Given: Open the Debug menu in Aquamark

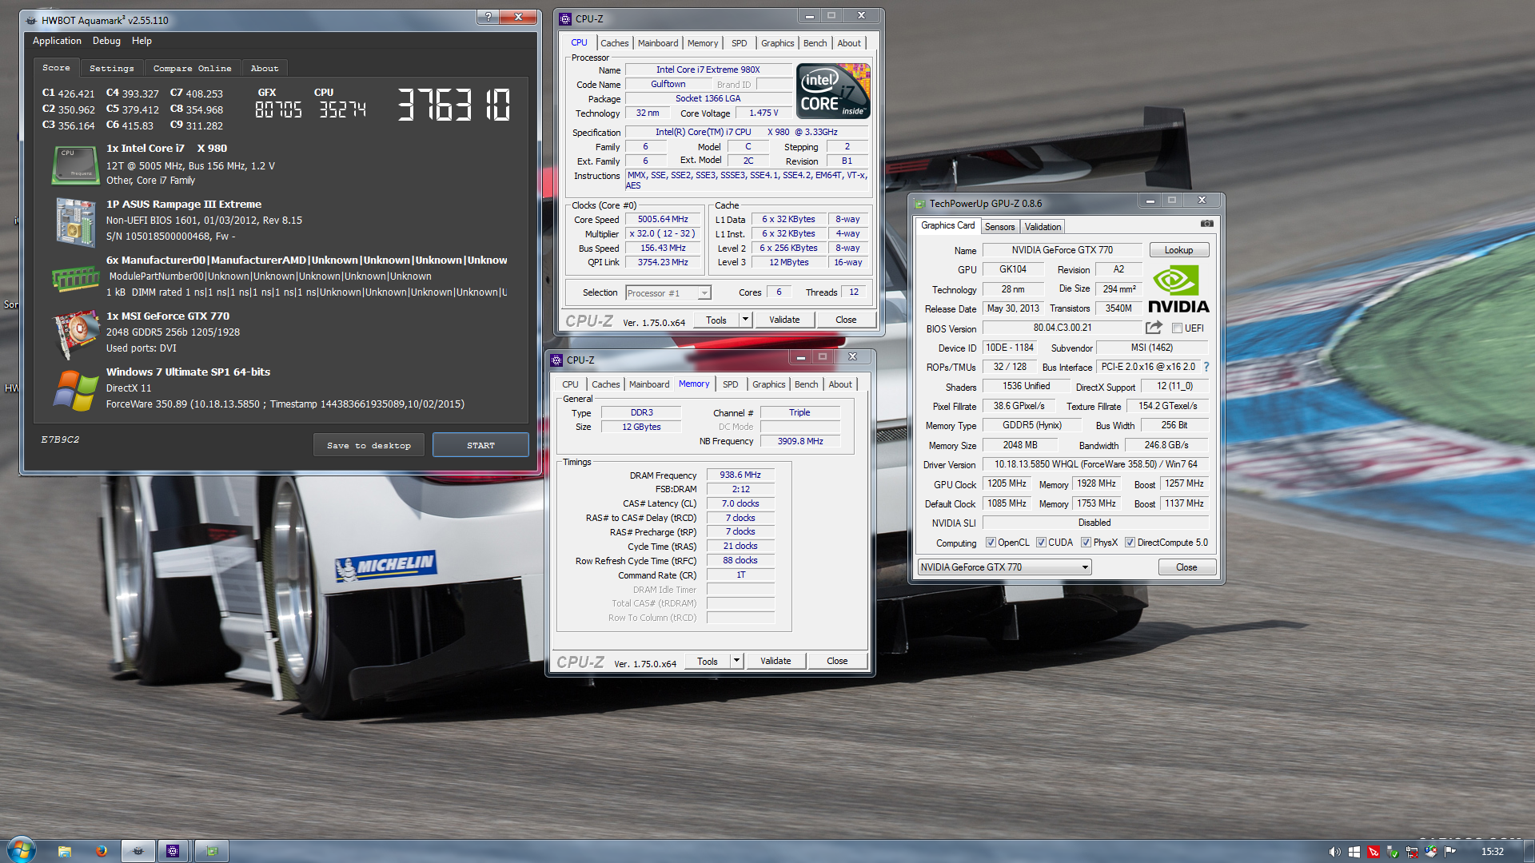Looking at the screenshot, I should pyautogui.click(x=106, y=41).
